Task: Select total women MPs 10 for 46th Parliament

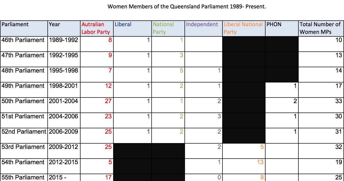Action: (x=339, y=40)
